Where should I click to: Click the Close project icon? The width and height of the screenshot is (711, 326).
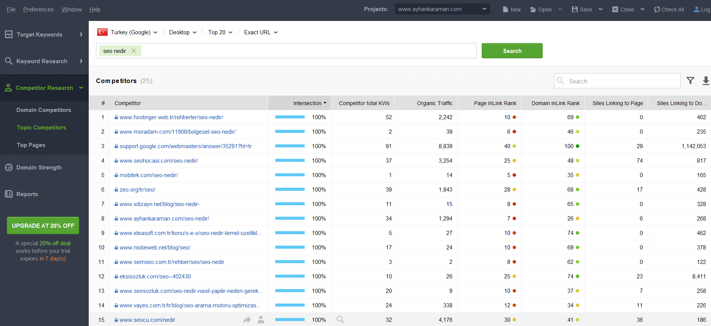pos(615,9)
